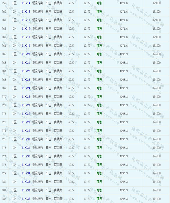Click the C1-222 unit link
Screen dimensions: 170x203
click(x=26, y=71)
